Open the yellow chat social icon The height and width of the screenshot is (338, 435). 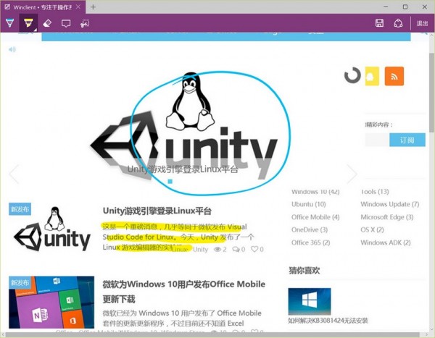372,76
